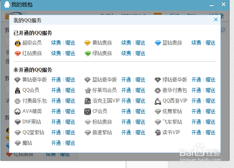Renew 超级会员 via 续费 link
This screenshot has width=234, height=168.
(56, 43)
